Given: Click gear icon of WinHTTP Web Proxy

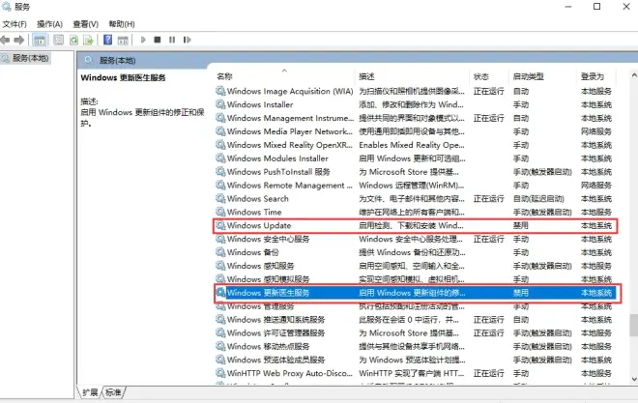Looking at the screenshot, I should click(x=220, y=373).
